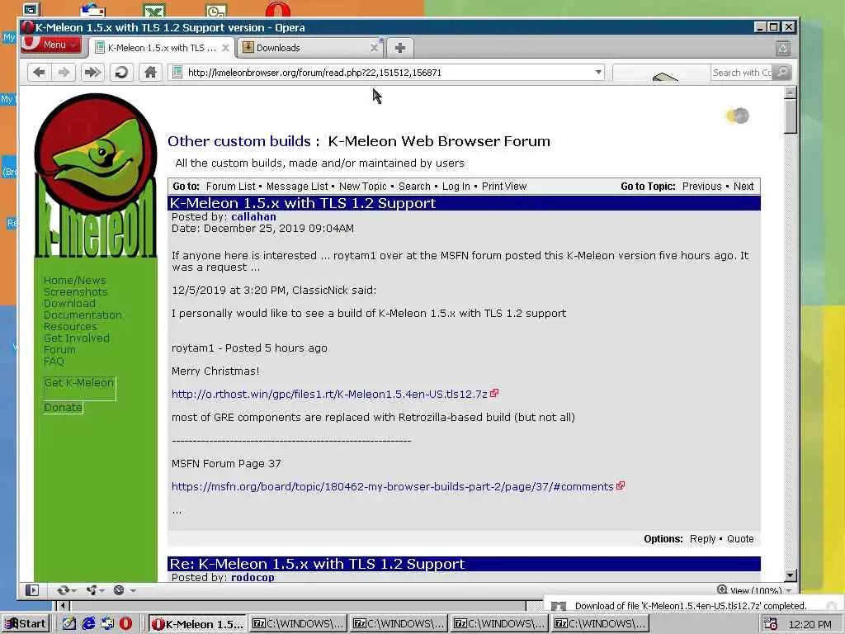The height and width of the screenshot is (634, 845).
Task: Switch to first C:\WINDOWS taskbar window
Action: [297, 624]
